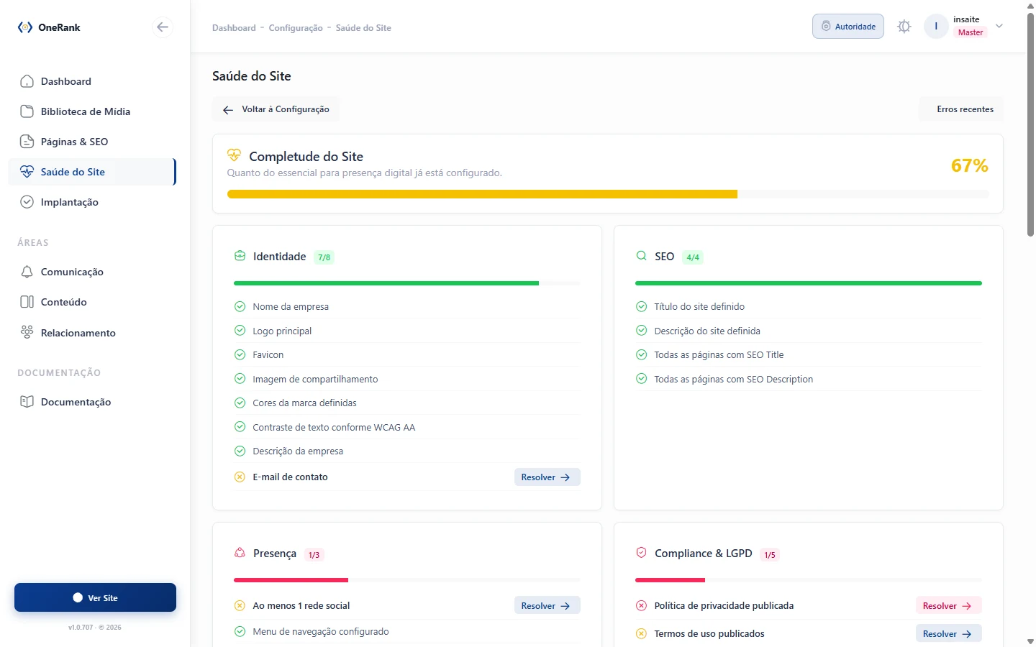This screenshot has height=647, width=1036.
Task: Click the SEO magnifier icon
Action: click(642, 256)
